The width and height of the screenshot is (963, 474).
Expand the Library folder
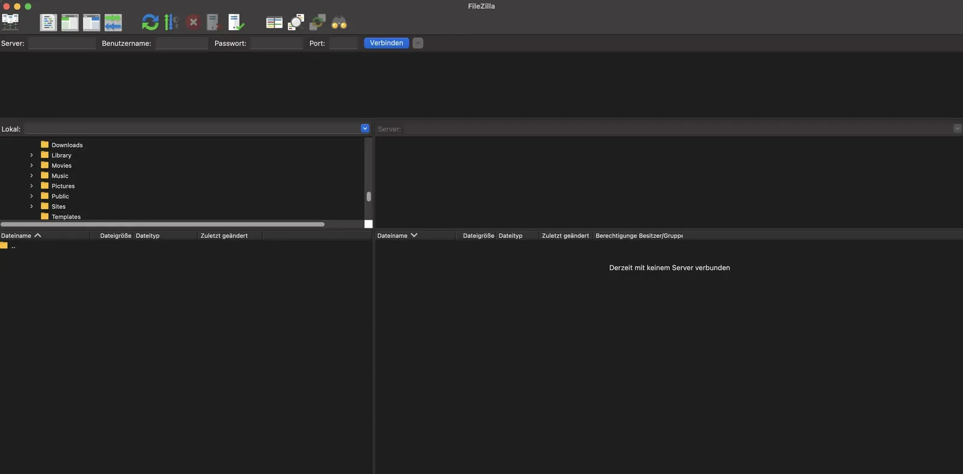[31, 155]
